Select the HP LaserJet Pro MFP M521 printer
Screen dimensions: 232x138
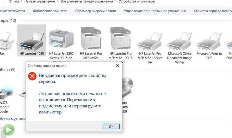tap(91, 43)
